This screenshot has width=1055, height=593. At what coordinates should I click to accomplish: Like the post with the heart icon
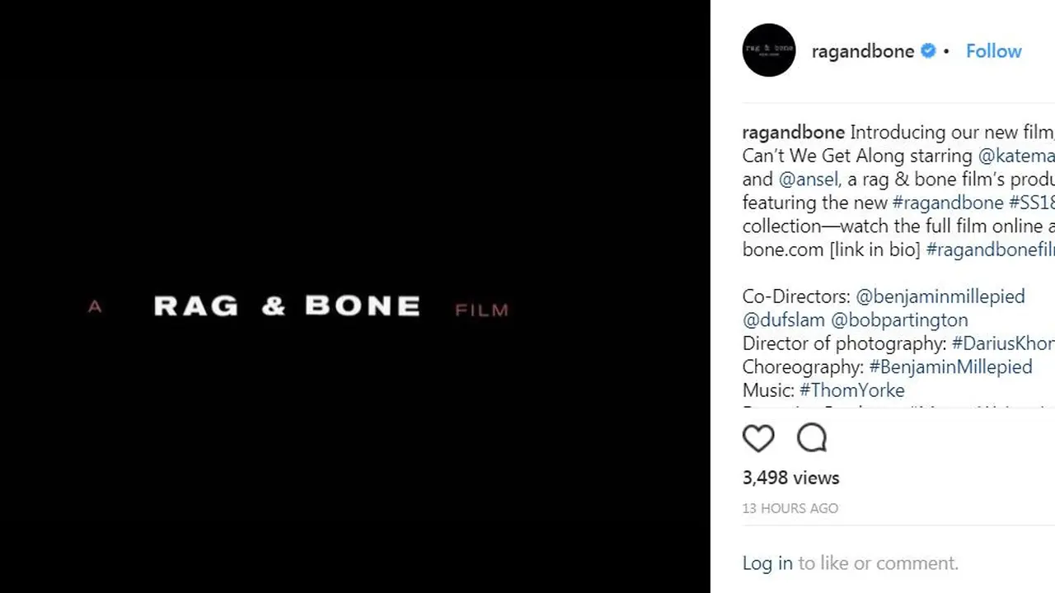758,438
